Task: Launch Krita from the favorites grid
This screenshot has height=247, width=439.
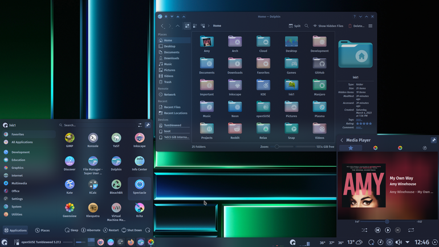Action: [140, 210]
